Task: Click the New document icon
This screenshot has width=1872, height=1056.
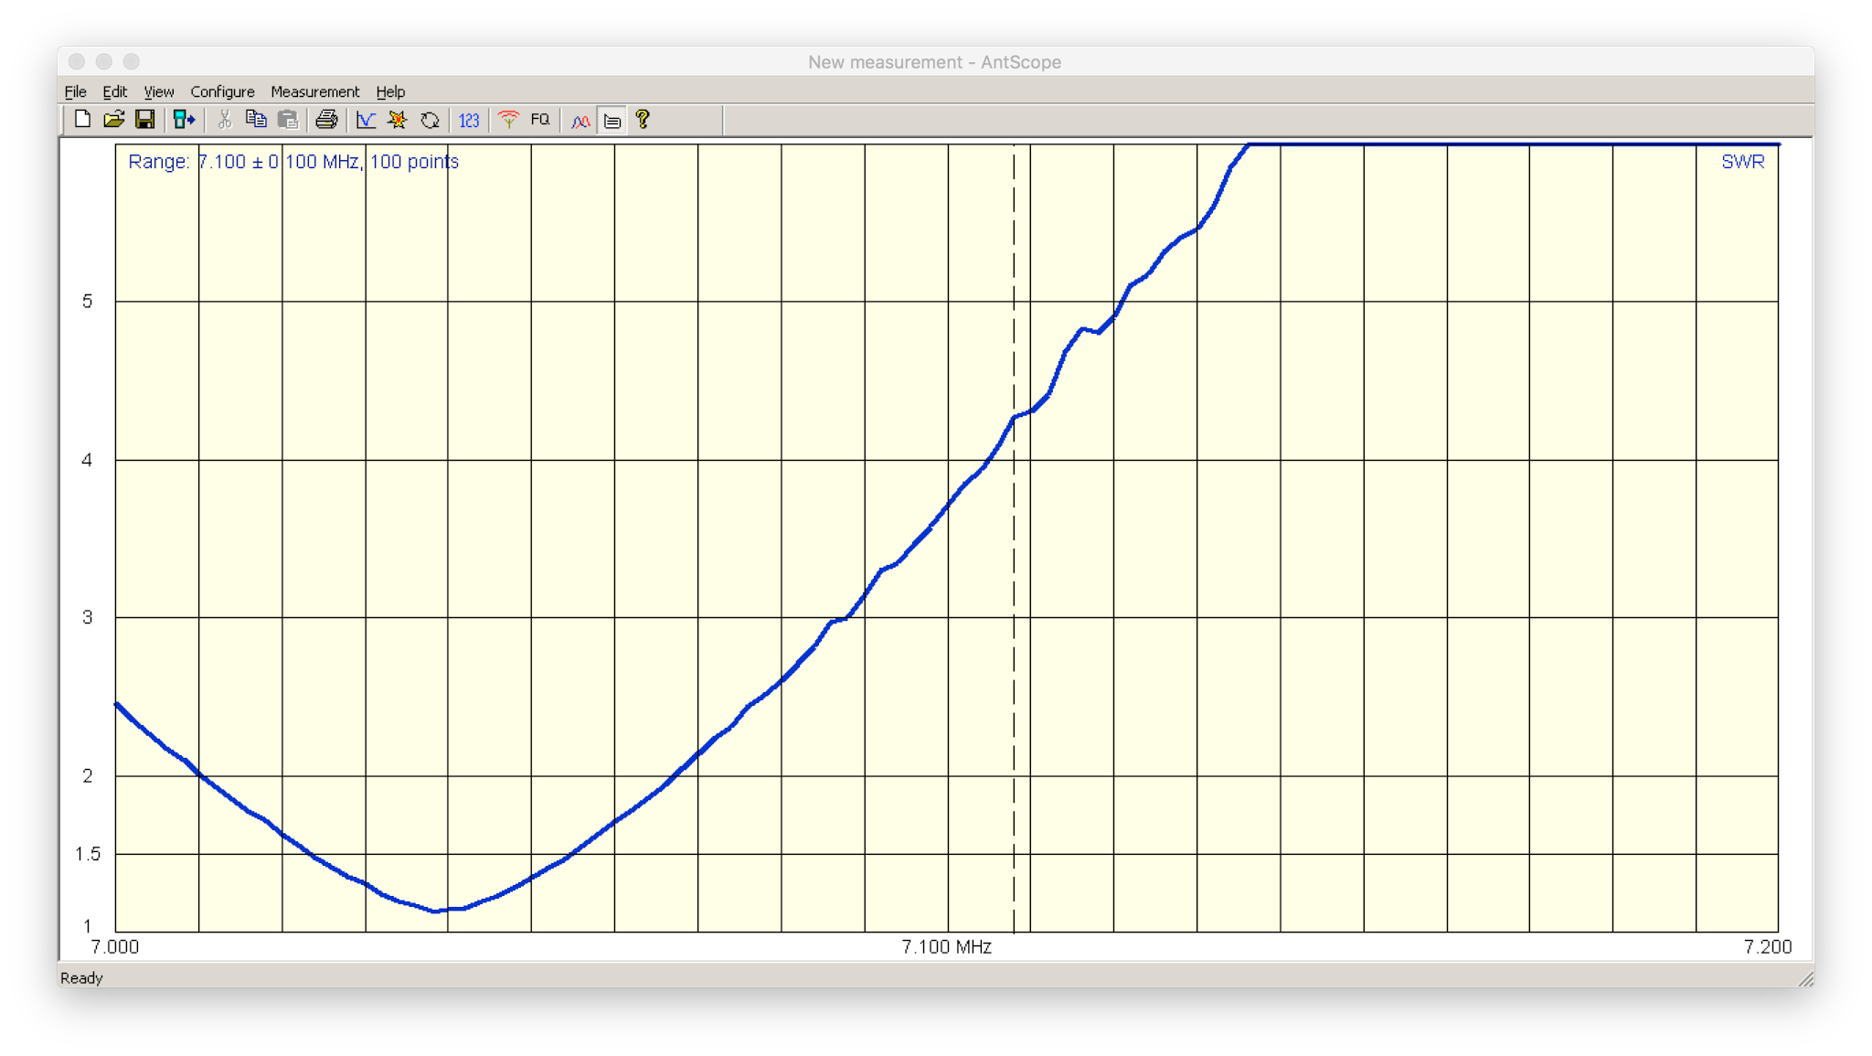Action: [82, 120]
